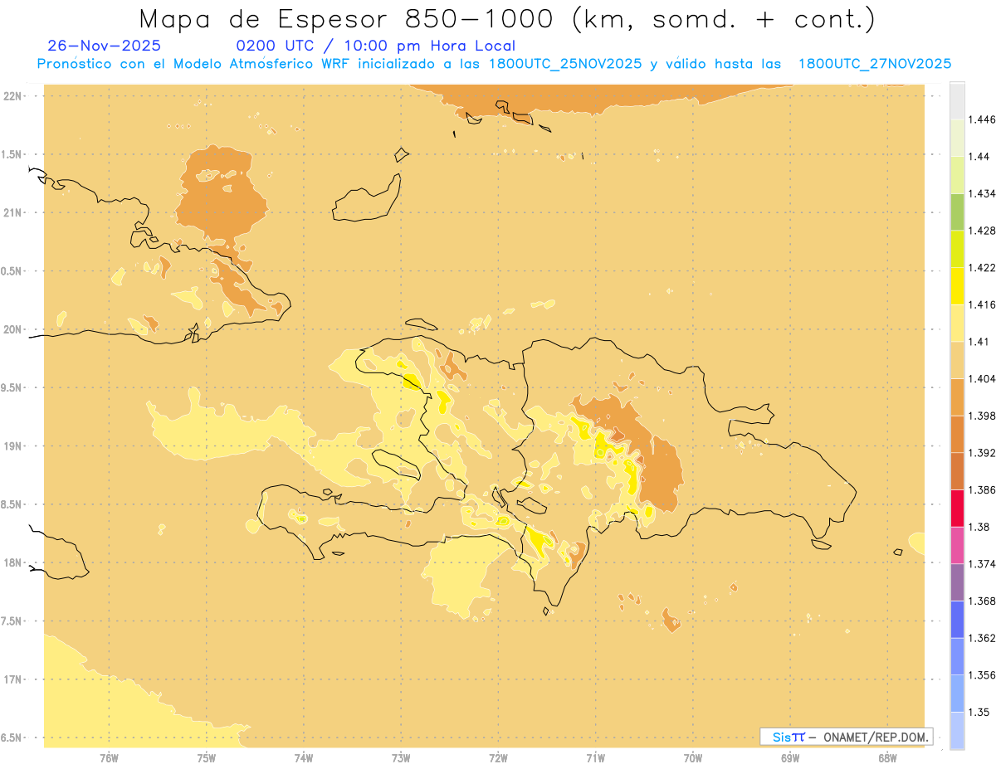Click the 17N latitude label
The image size is (996, 769).
pyautogui.click(x=13, y=679)
